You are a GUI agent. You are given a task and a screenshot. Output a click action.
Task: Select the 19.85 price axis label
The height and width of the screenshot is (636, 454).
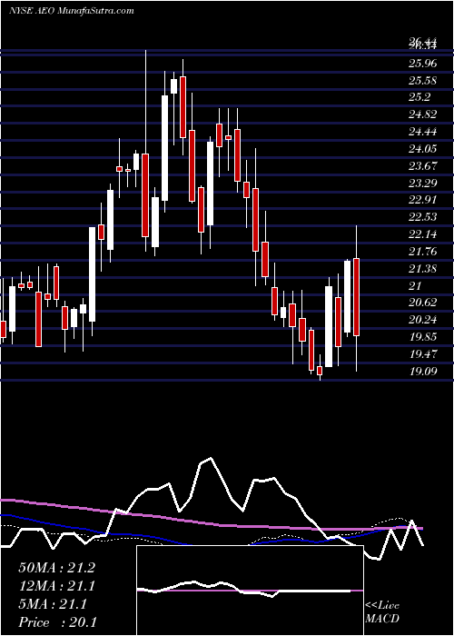point(423,337)
